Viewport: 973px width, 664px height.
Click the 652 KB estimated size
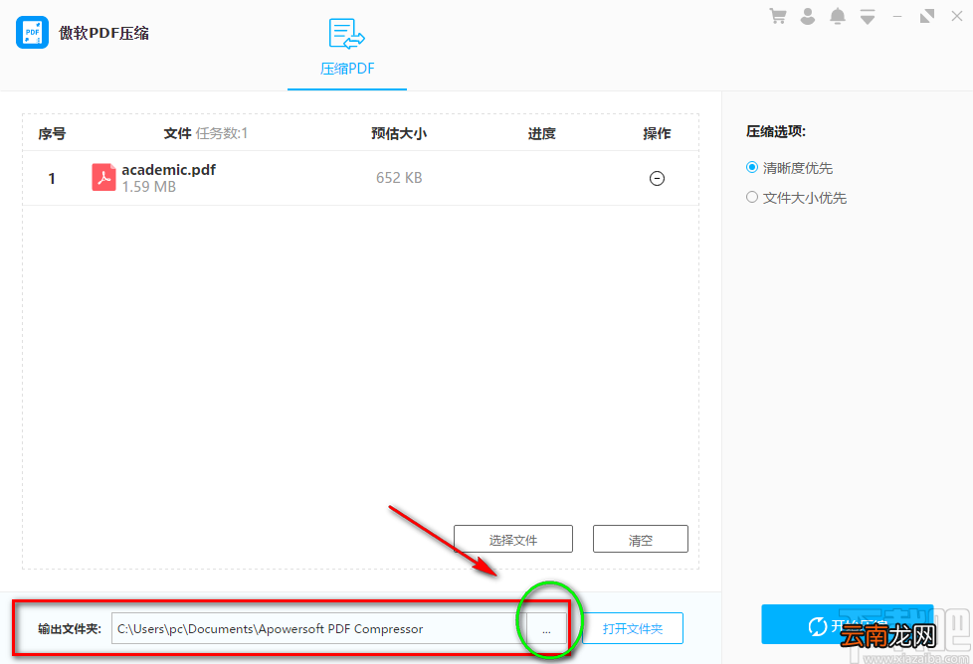(x=399, y=178)
